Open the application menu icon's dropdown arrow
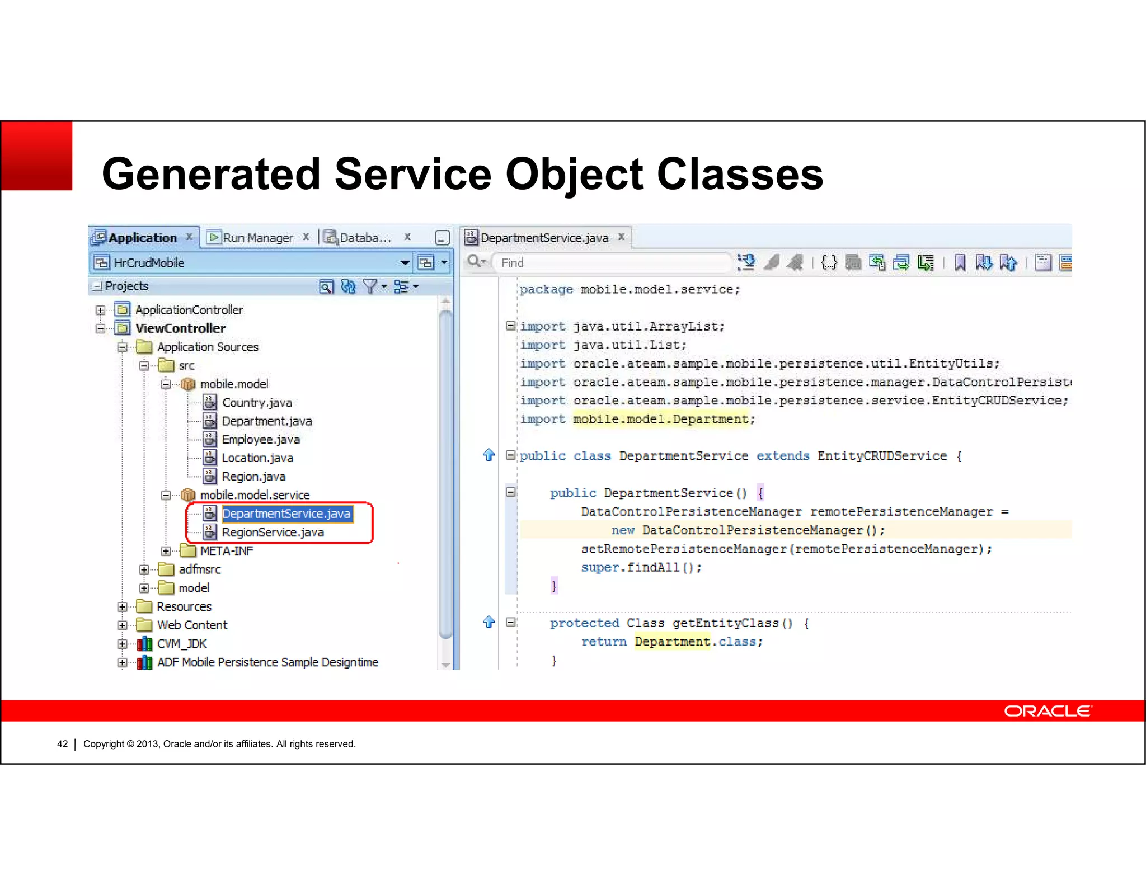 coord(444,262)
